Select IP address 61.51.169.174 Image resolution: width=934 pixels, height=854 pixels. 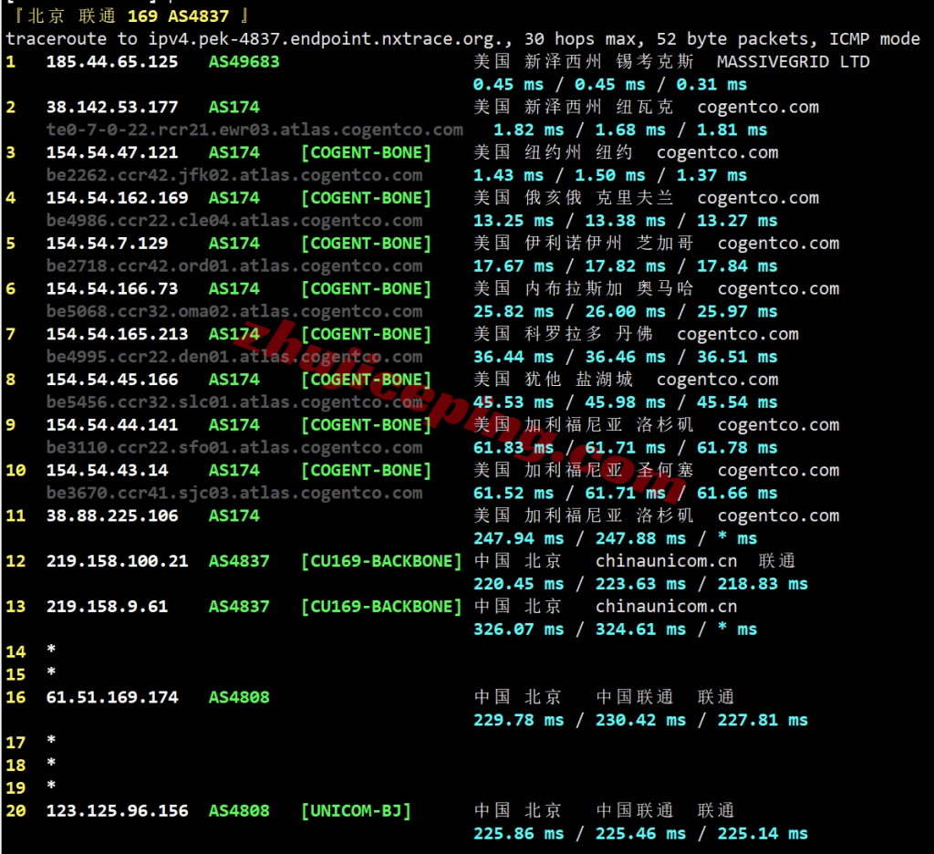click(112, 697)
